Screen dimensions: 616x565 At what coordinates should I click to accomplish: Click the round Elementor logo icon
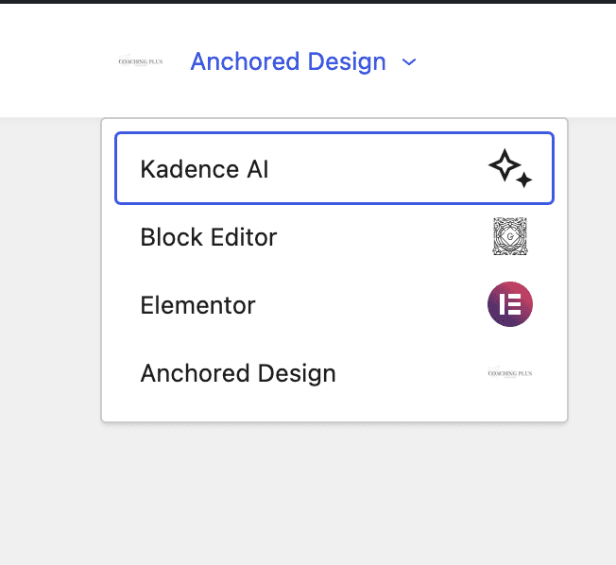point(510,304)
